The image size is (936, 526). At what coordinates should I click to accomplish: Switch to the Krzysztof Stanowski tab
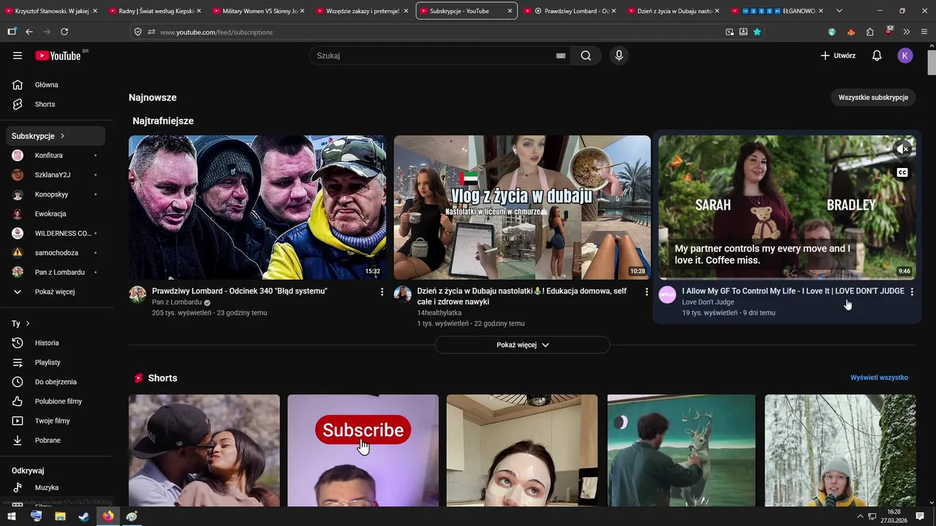pos(50,11)
